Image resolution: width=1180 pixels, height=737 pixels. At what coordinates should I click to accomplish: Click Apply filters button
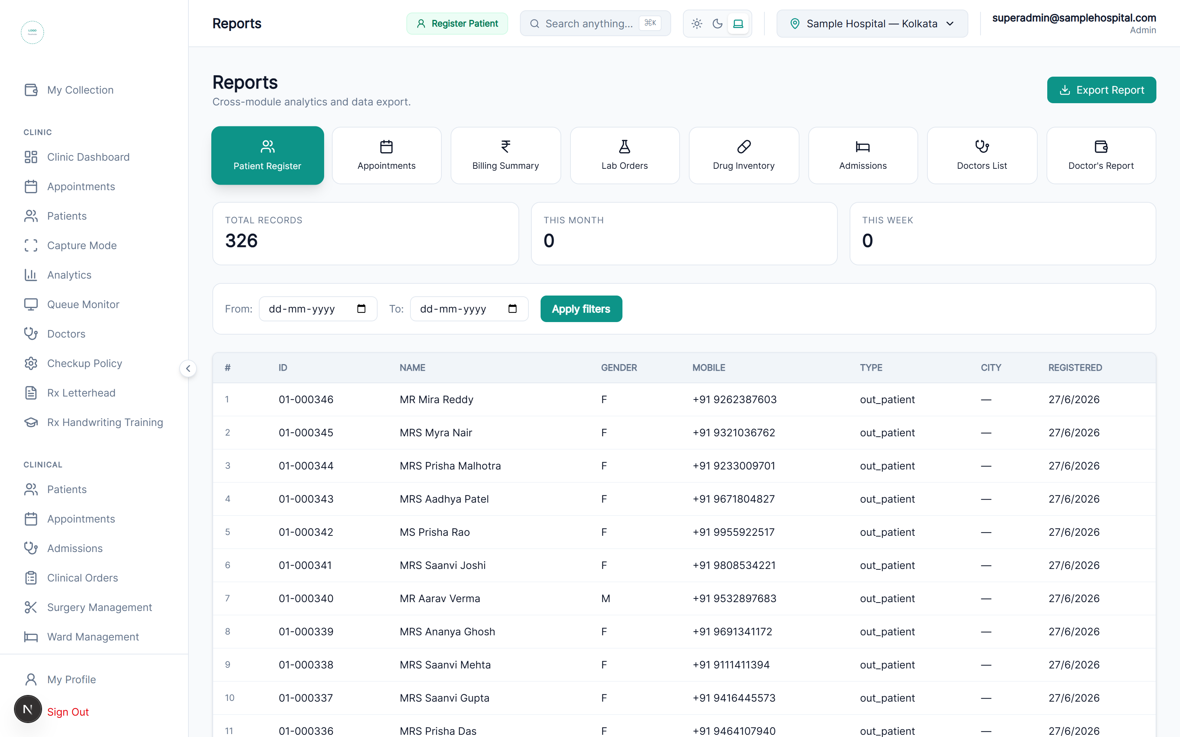tap(581, 308)
